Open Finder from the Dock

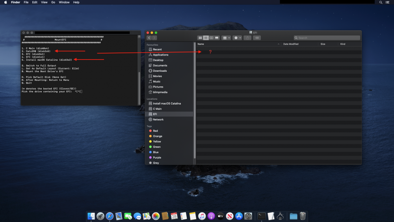click(91, 216)
